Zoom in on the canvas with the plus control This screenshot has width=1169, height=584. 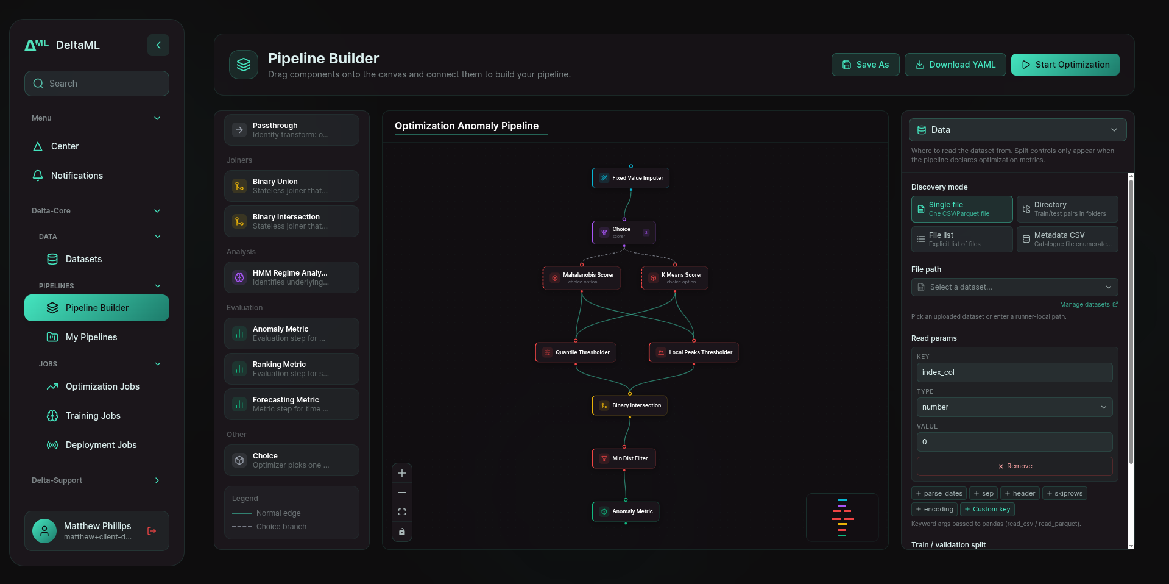coord(402,473)
